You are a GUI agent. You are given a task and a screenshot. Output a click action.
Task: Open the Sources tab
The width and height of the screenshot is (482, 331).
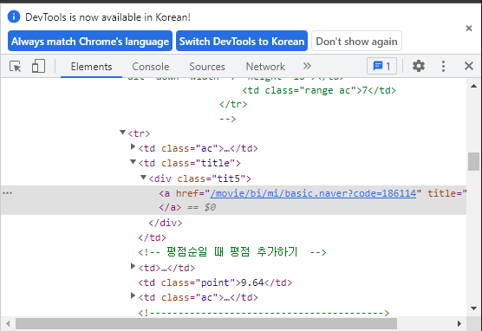coord(207,67)
